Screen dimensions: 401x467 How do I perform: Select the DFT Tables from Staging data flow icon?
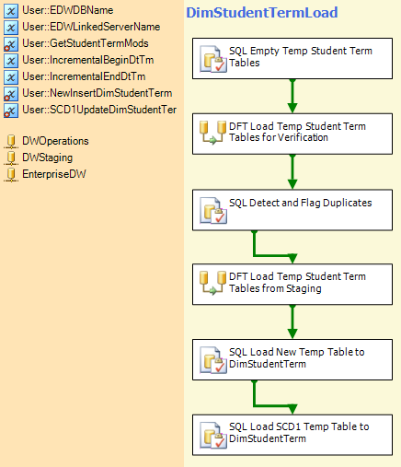[x=212, y=283]
